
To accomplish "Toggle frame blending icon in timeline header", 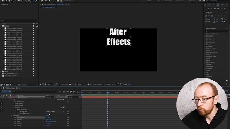I will click(x=71, y=92).
